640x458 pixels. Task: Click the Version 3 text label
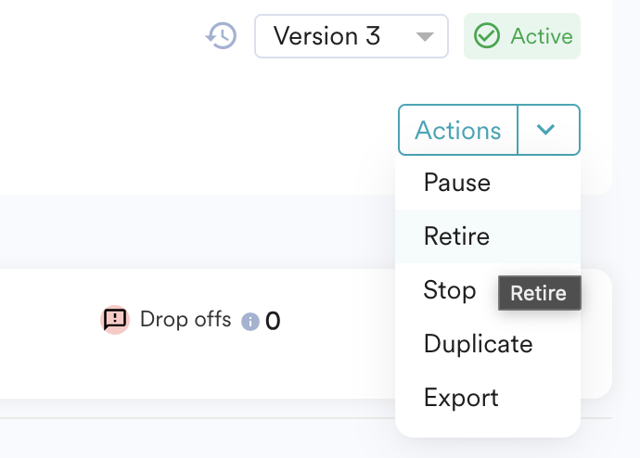pos(326,37)
